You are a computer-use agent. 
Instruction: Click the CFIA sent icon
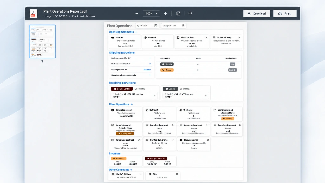(181, 110)
